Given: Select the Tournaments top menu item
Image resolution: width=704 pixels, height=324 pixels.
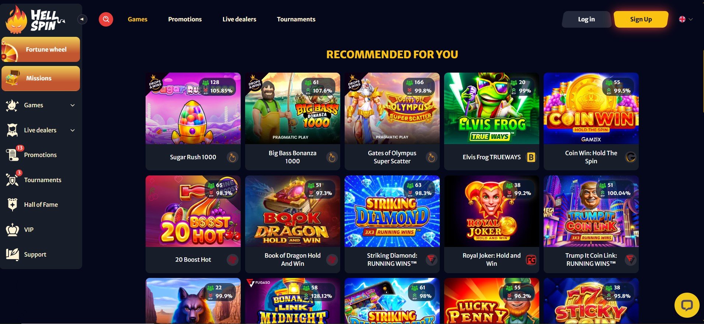Looking at the screenshot, I should coord(296,19).
